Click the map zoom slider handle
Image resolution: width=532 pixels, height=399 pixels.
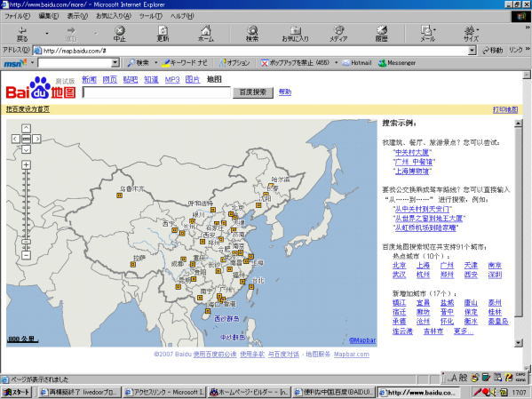coord(26,242)
